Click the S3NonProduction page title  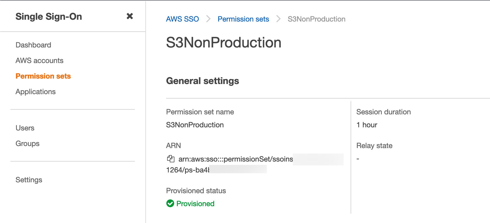coord(223,43)
